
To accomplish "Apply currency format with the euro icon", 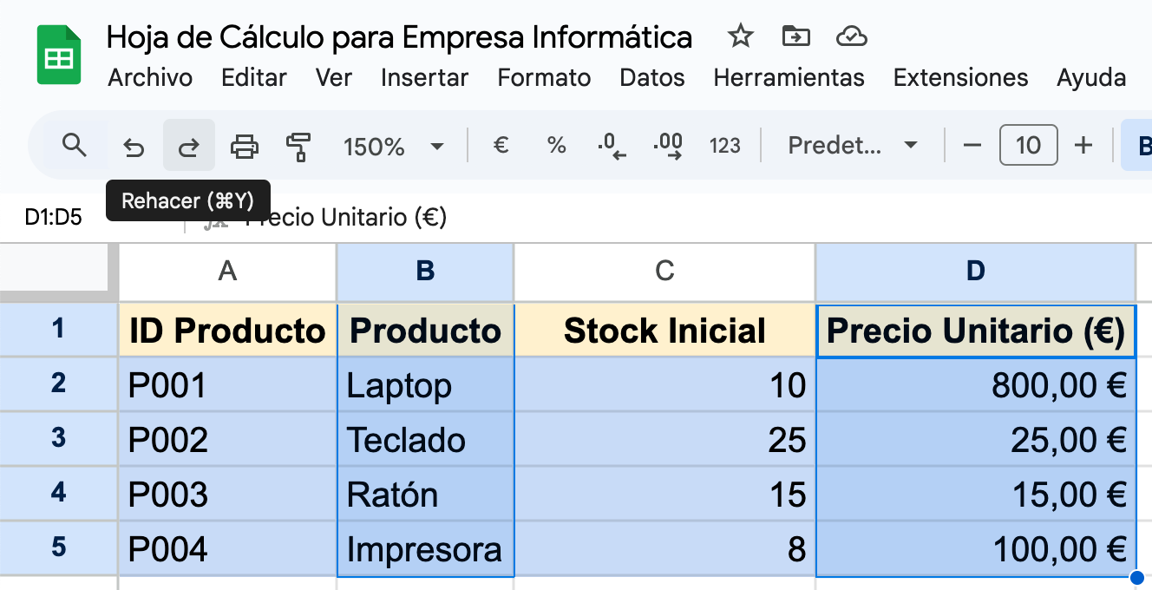I will [501, 145].
